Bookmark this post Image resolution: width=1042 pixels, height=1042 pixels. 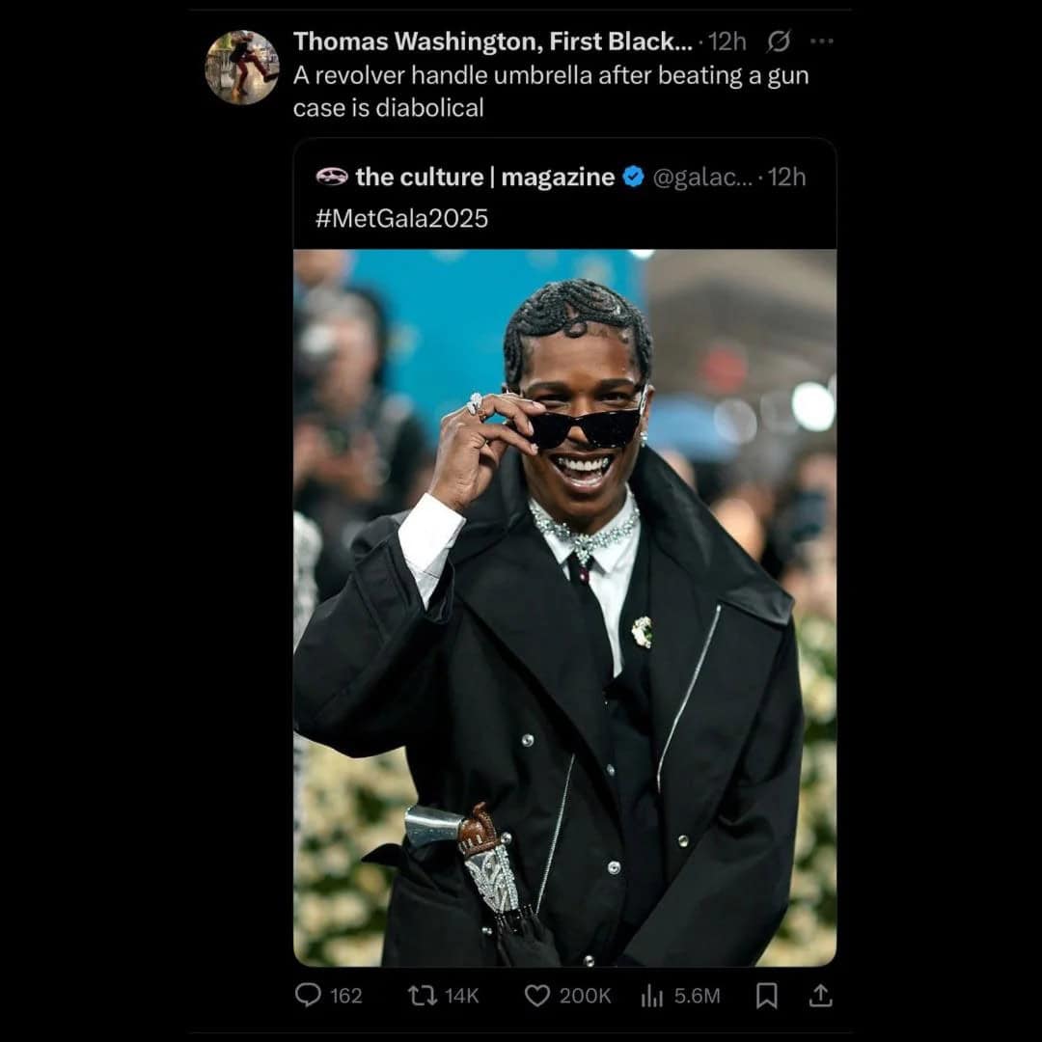pyautogui.click(x=767, y=995)
